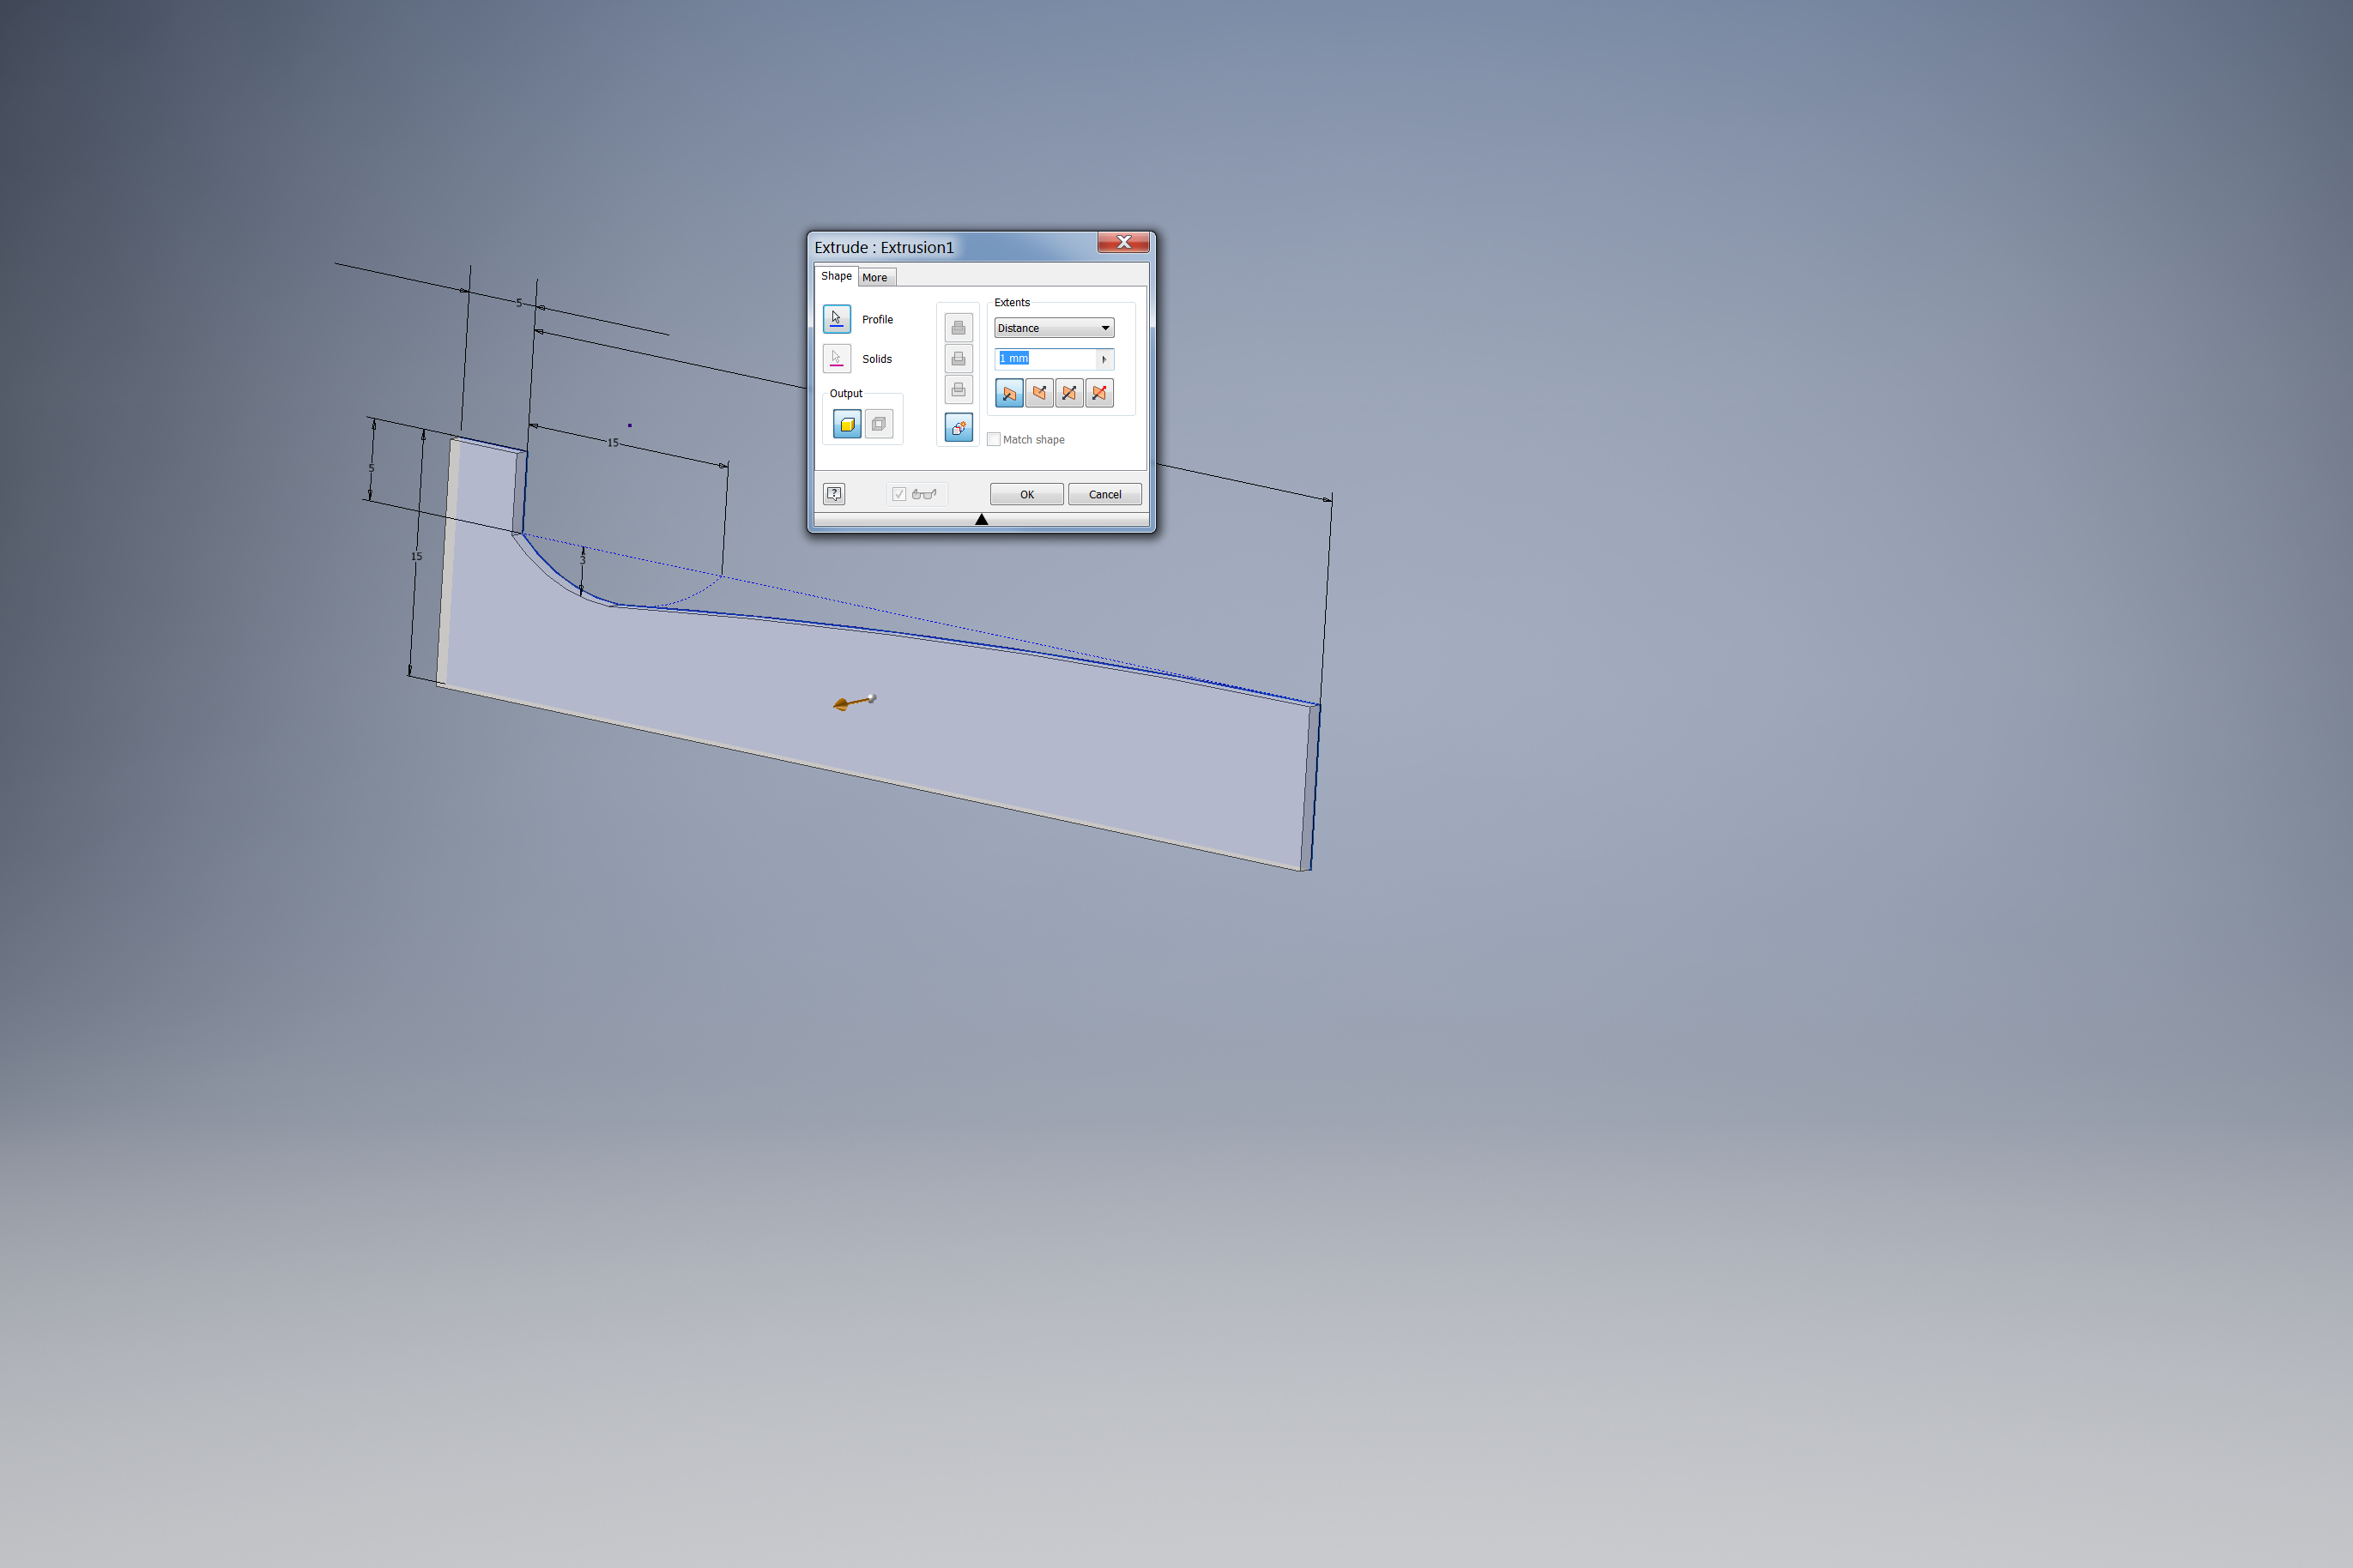Image resolution: width=2353 pixels, height=1568 pixels.
Task: Choose Surface output mode
Action: pyautogui.click(x=879, y=424)
